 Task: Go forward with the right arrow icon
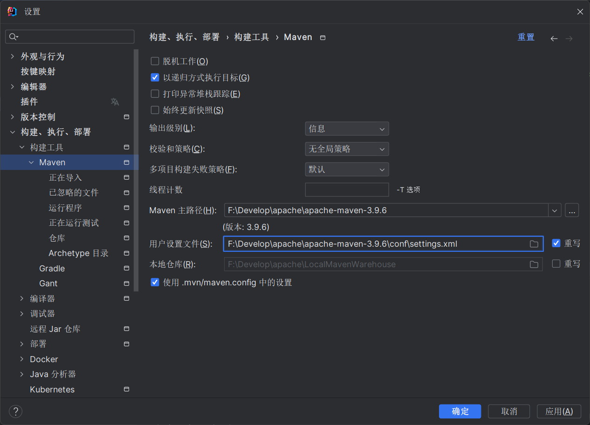[x=569, y=39]
